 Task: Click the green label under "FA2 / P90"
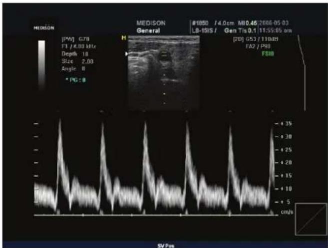click(268, 54)
